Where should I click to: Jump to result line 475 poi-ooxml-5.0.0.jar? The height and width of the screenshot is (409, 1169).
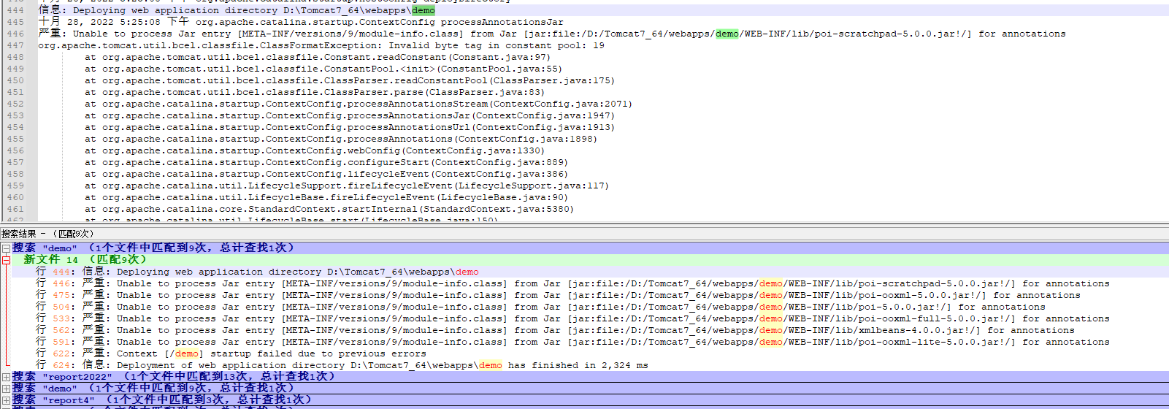[x=558, y=295]
